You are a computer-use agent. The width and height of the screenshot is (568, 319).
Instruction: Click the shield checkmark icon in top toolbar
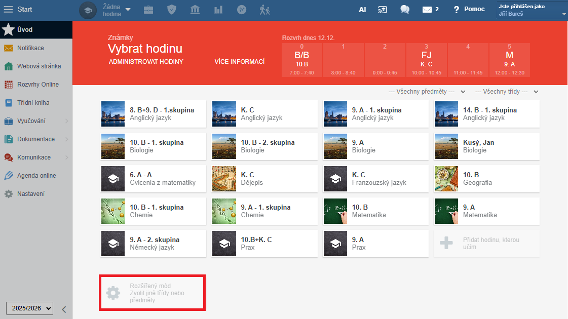(x=172, y=10)
